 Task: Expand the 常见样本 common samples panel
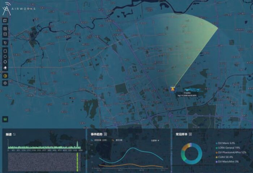(190, 134)
